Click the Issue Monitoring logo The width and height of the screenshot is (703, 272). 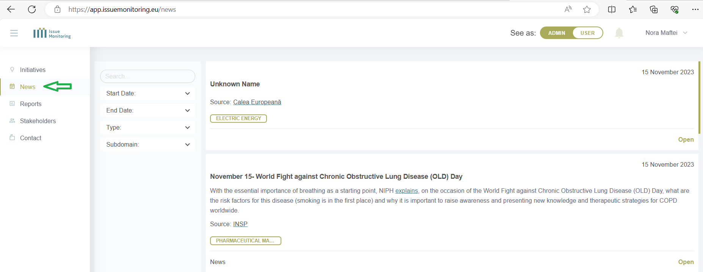pyautogui.click(x=52, y=33)
